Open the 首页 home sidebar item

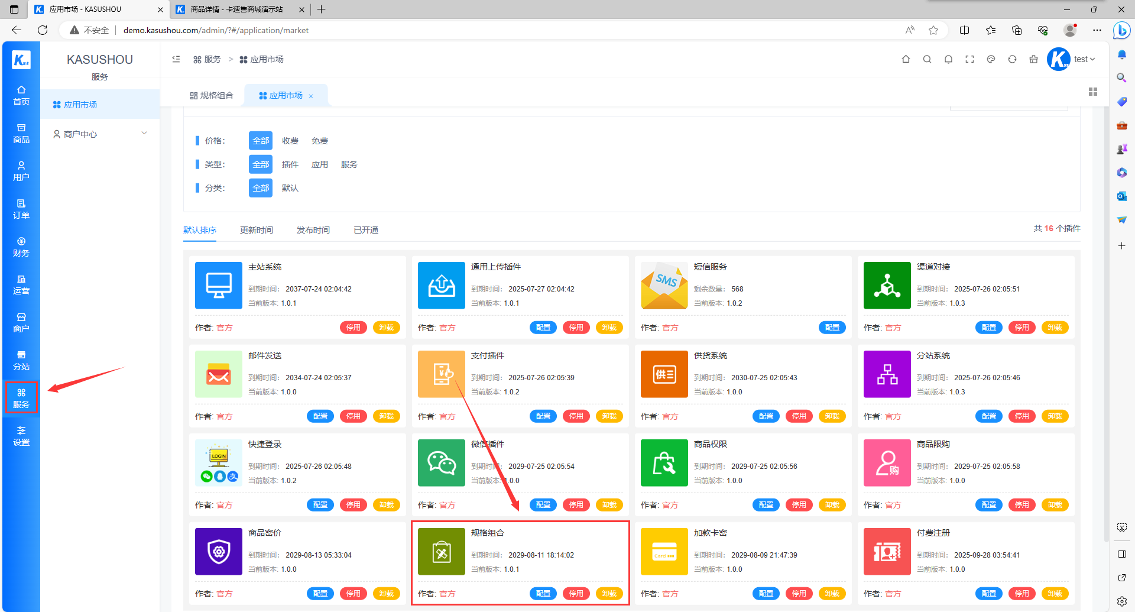coord(21,95)
